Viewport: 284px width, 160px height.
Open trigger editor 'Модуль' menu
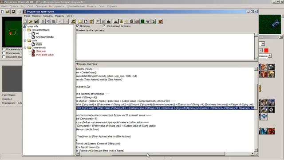(x=59, y=16)
